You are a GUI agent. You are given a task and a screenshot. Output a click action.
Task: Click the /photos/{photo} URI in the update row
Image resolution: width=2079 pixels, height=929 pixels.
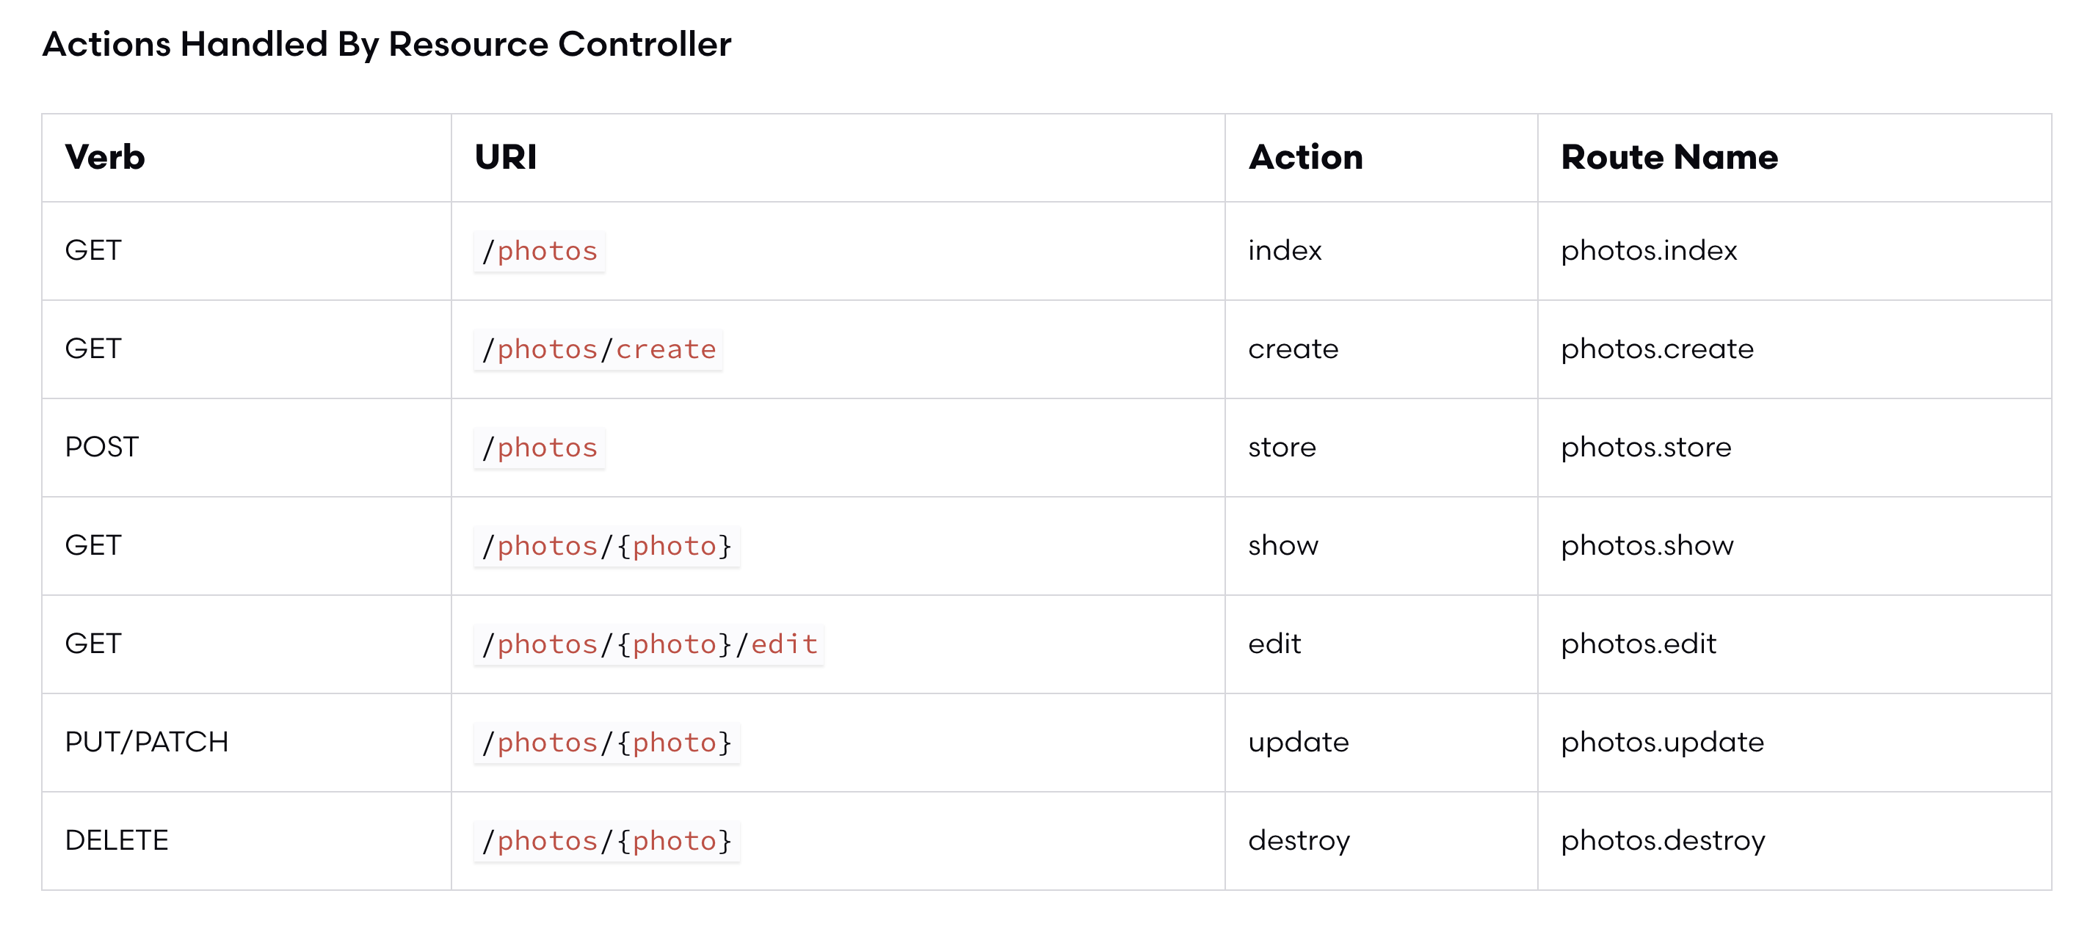[x=606, y=743]
